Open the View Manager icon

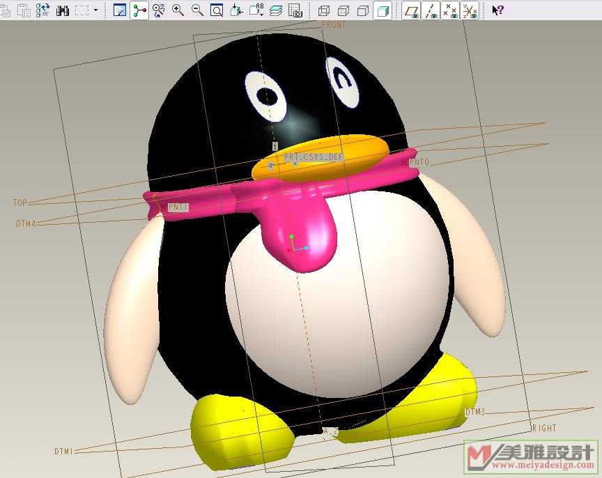click(x=295, y=10)
